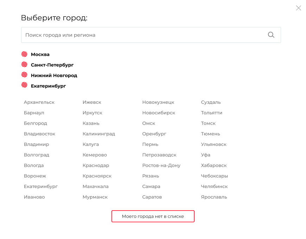Select Хабаровск city link

pyautogui.click(x=214, y=165)
